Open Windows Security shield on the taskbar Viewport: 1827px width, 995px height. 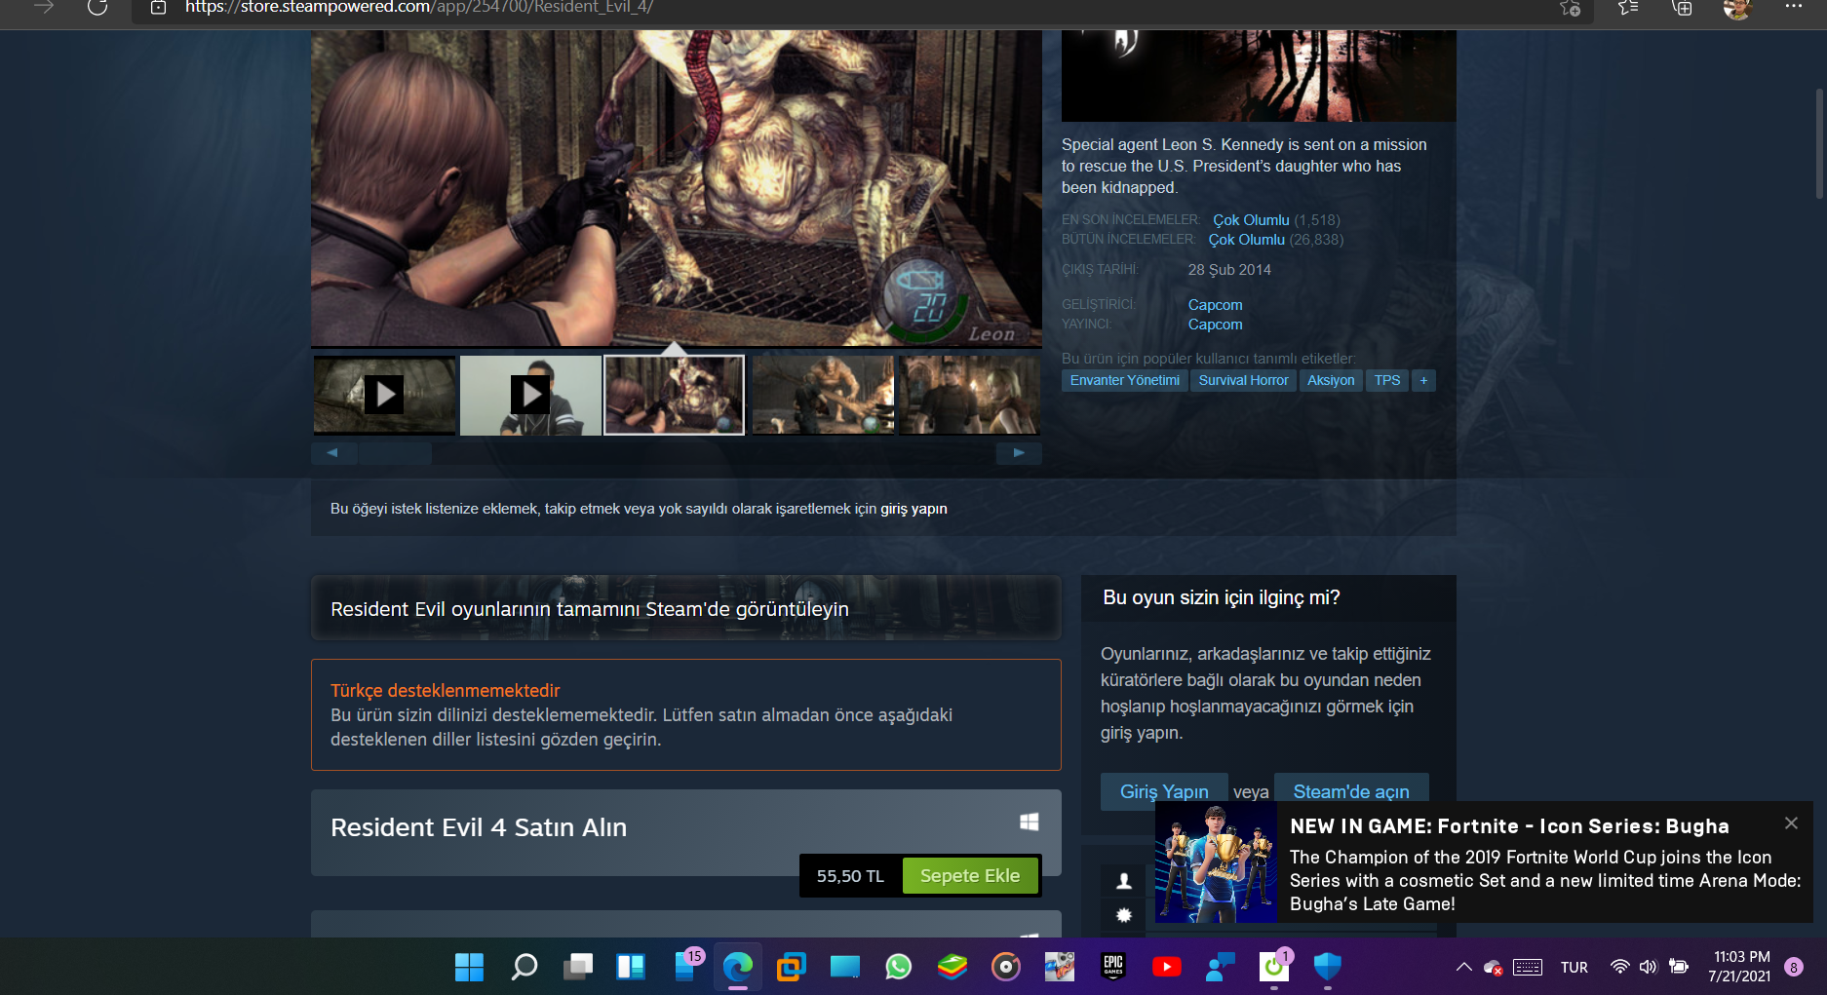1328,967
